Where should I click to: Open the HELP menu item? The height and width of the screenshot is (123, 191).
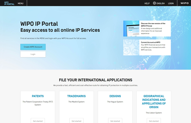(x=147, y=3)
